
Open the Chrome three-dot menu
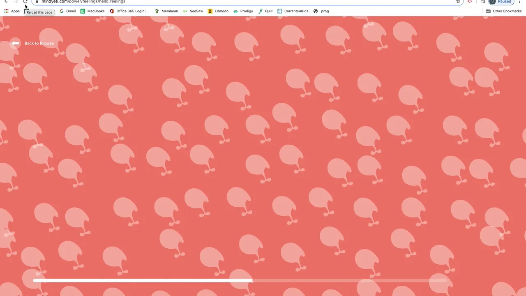520,2
